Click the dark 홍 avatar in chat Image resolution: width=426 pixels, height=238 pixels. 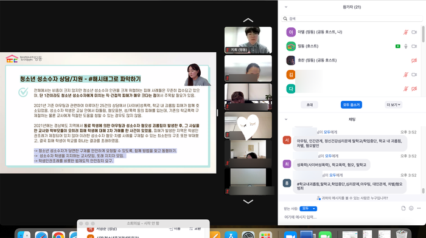pyautogui.click(x=287, y=183)
